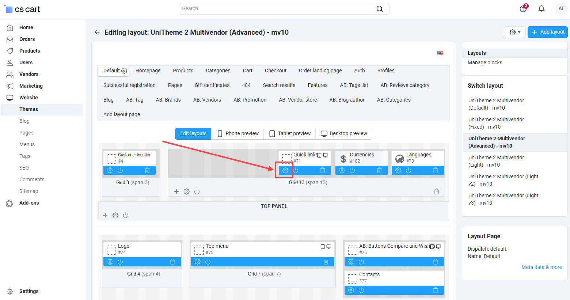Focus the top Search field
The image size is (570, 300).
[284, 9]
